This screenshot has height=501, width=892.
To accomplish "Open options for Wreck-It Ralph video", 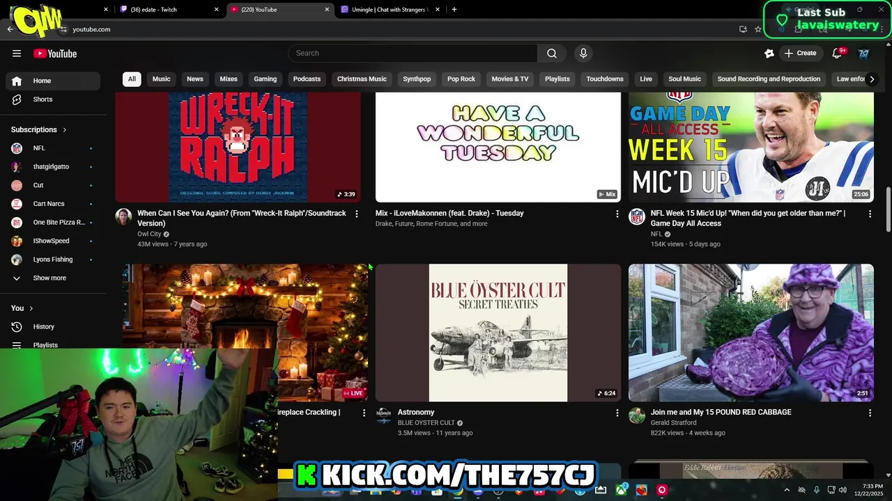I will pos(357,214).
